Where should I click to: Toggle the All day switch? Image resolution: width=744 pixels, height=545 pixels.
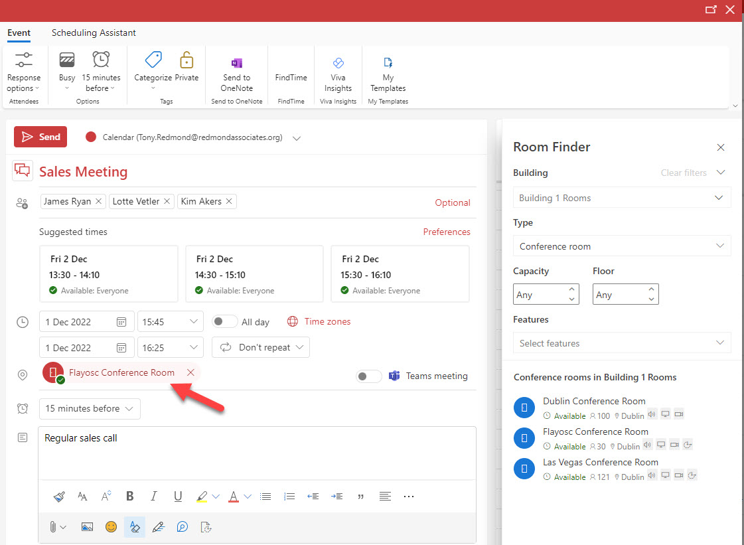pyautogui.click(x=224, y=322)
